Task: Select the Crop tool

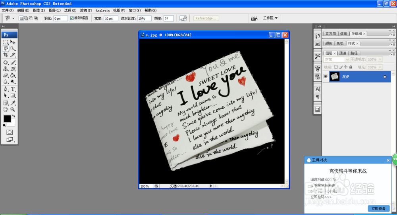Action: 6,55
